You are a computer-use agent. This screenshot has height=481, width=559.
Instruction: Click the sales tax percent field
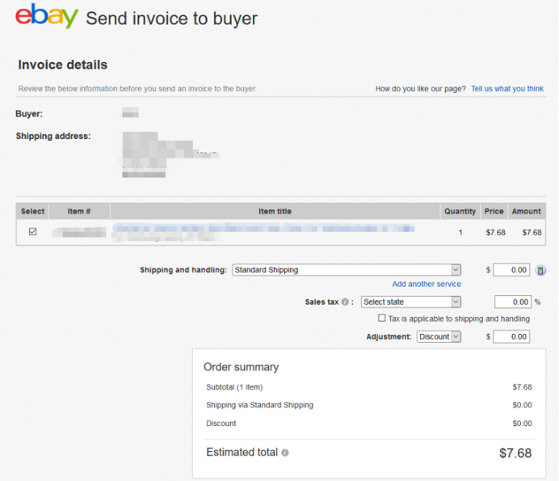513,302
